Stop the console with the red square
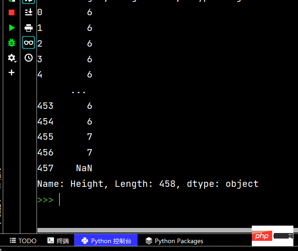Screen dimensions: 298x251 12,12
